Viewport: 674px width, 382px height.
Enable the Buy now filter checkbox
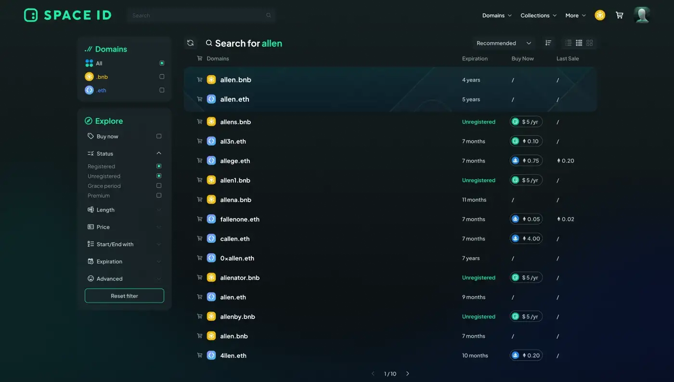click(x=159, y=136)
